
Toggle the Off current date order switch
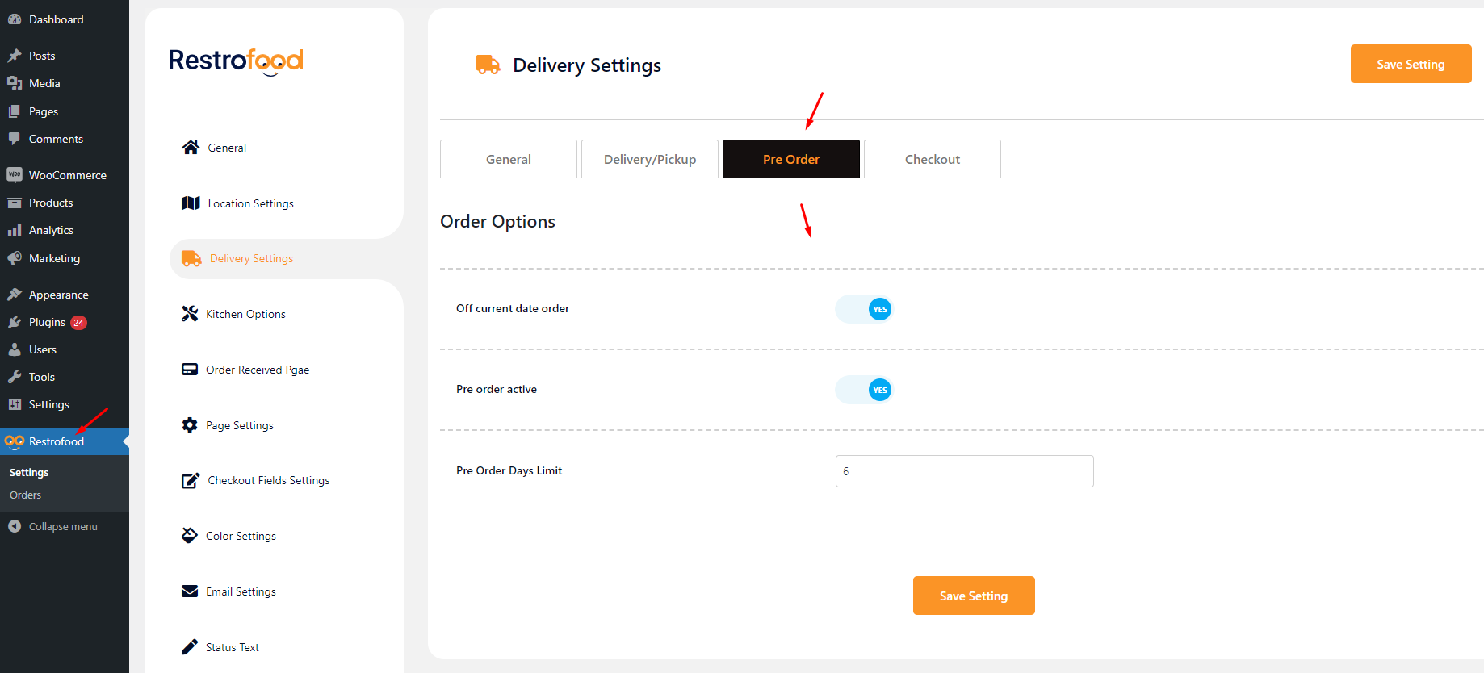coord(864,309)
